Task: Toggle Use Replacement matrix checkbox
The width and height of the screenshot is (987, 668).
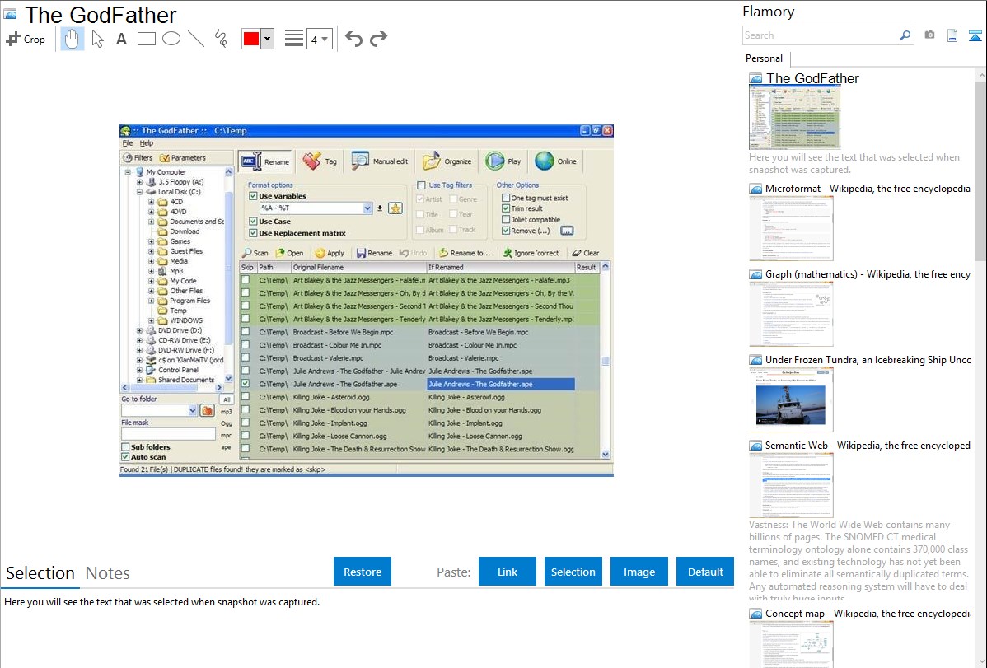Action: pyautogui.click(x=253, y=233)
